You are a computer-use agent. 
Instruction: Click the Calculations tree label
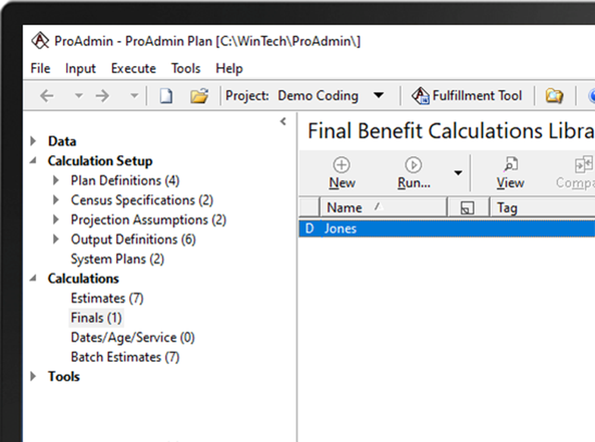coord(83,279)
